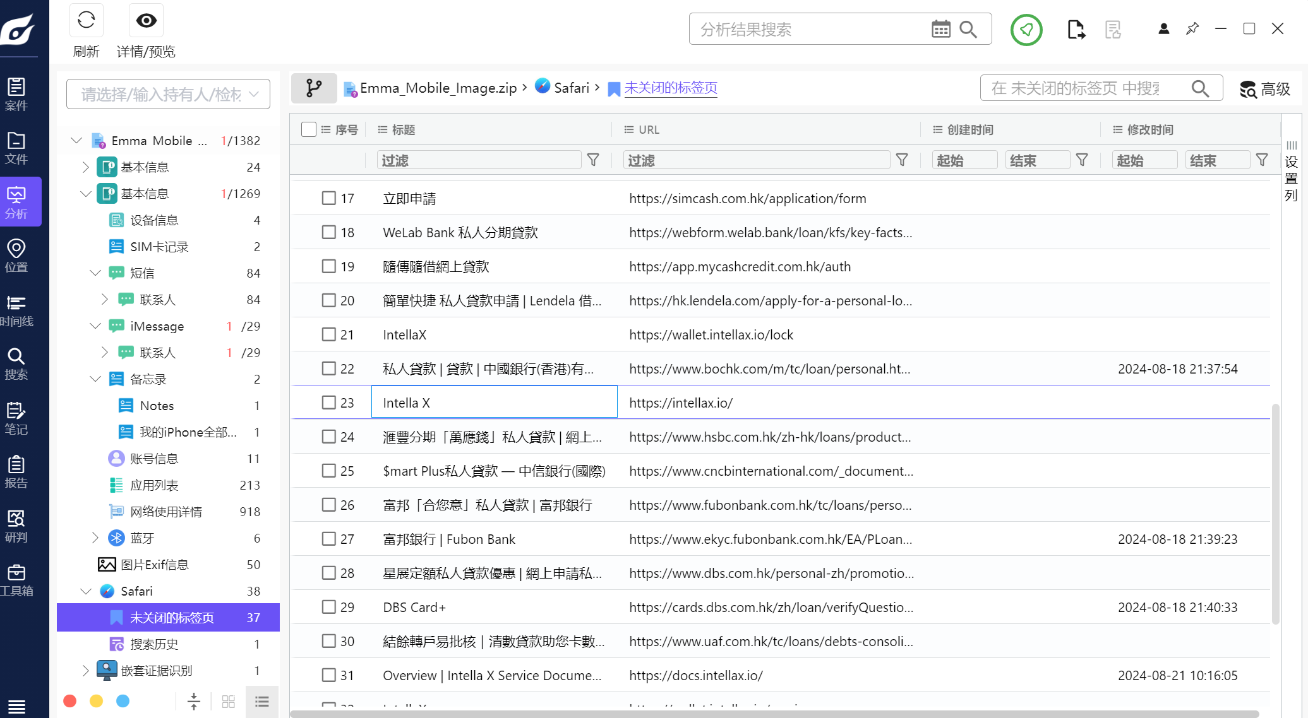Image resolution: width=1308 pixels, height=718 pixels.
Task: Open the Location (位置) sidebar panel
Action: point(16,256)
